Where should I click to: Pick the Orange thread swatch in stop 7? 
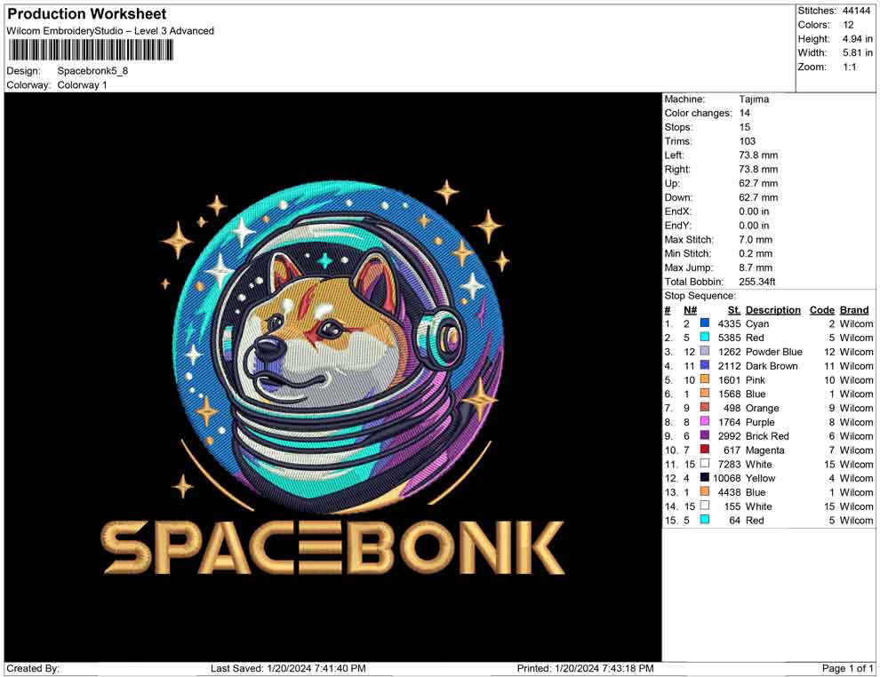tap(705, 408)
